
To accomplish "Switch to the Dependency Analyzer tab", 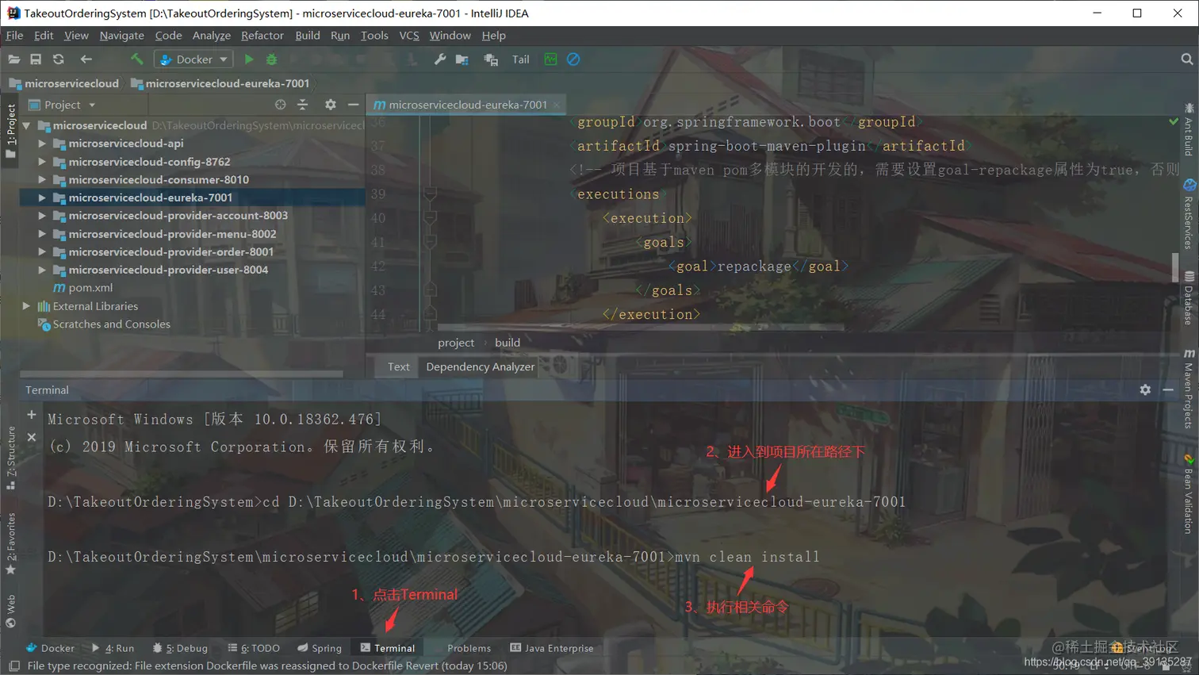I will click(481, 366).
